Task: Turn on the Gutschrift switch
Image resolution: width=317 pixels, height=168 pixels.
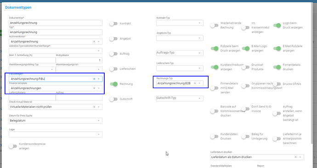Action: (113, 99)
